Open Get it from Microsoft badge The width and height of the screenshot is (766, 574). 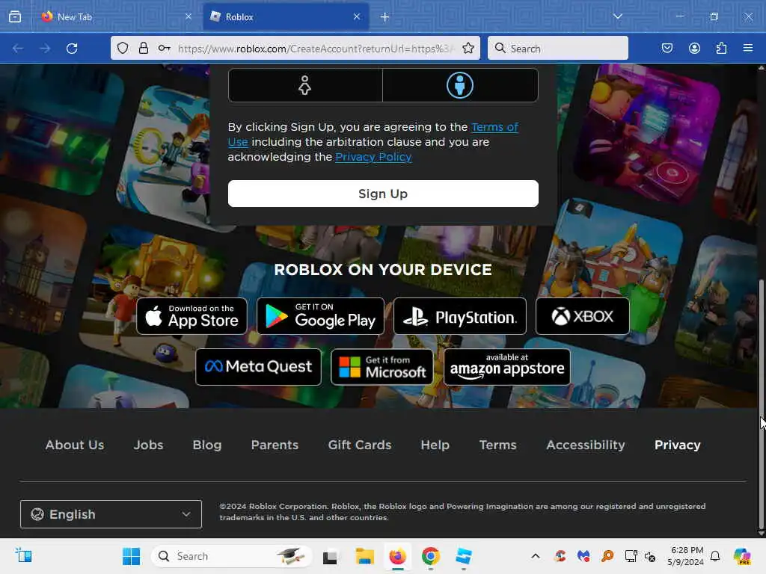[x=382, y=367]
